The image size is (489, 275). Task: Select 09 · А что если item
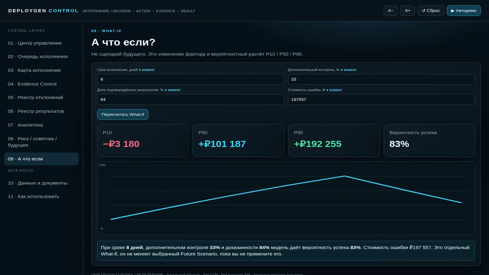click(x=41, y=159)
